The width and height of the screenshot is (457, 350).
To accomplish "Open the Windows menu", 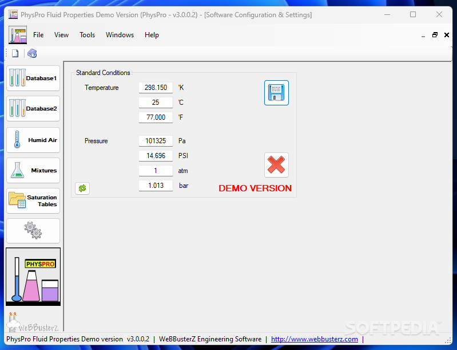I will pyautogui.click(x=120, y=35).
